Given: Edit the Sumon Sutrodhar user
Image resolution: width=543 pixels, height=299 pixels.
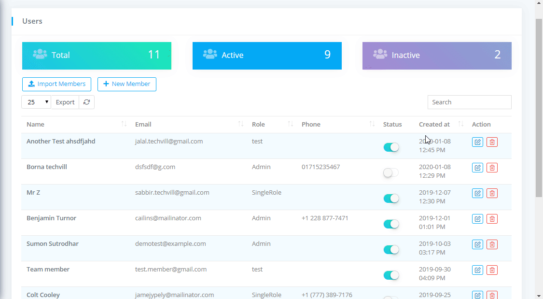Looking at the screenshot, I should coord(477,244).
